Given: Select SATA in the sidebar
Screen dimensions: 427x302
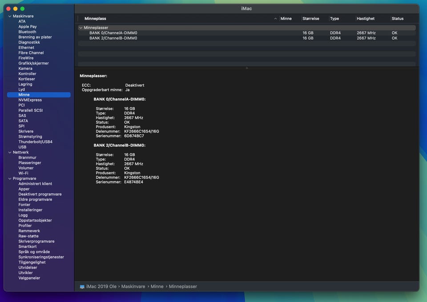Looking at the screenshot, I should pos(23,121).
